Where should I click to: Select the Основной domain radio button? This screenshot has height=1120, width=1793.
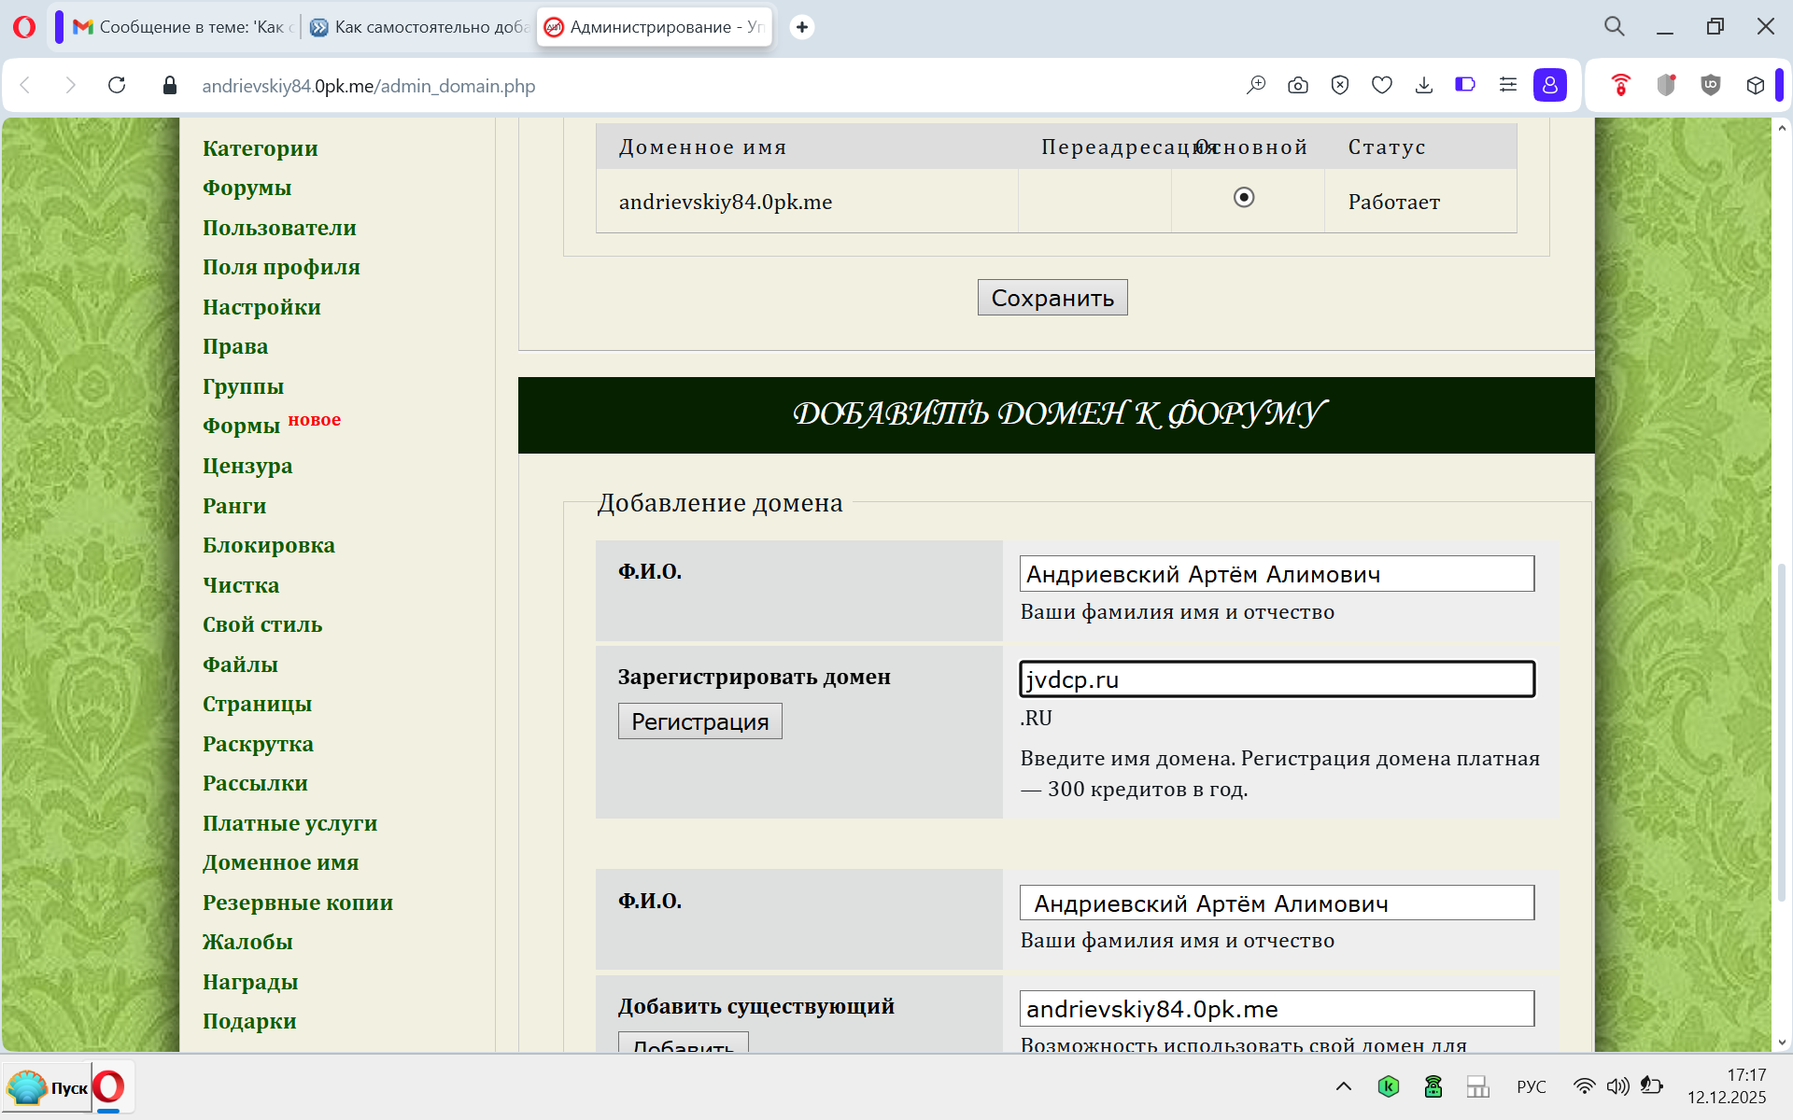tap(1243, 198)
